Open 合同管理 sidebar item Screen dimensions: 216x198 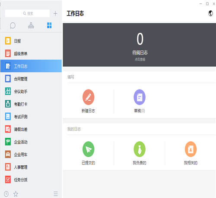[31, 79]
